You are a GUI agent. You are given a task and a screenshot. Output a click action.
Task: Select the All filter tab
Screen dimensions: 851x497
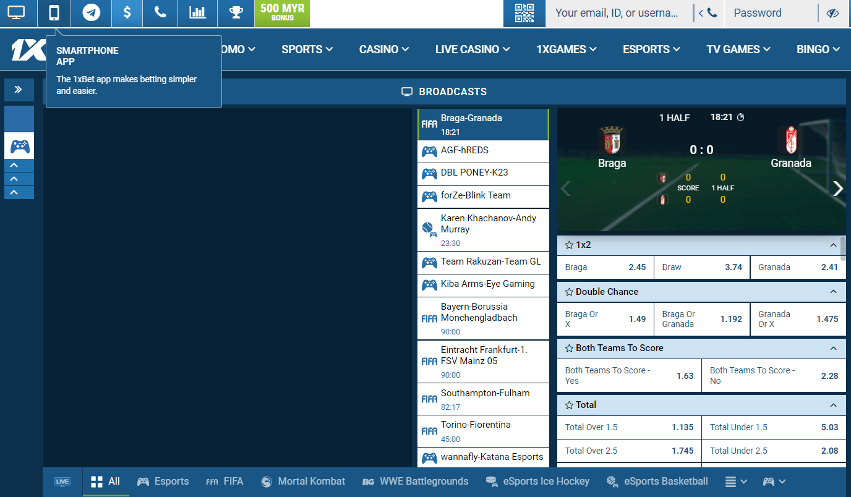click(106, 482)
